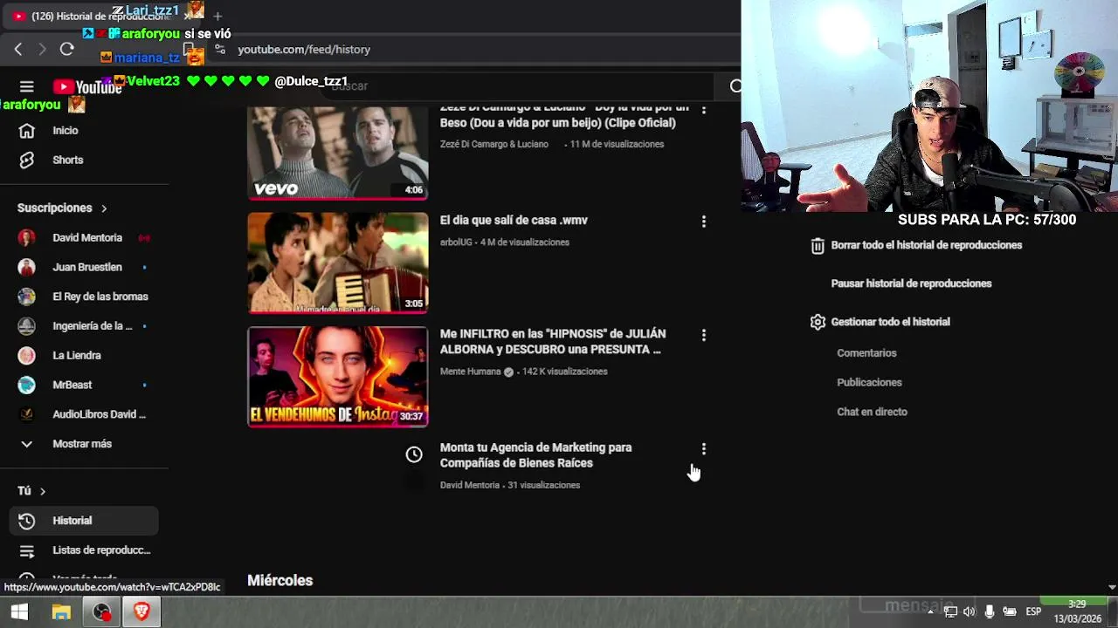Click the search magnifier icon
The height and width of the screenshot is (628, 1118).
[735, 86]
